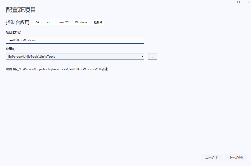Image resolution: width=251 pixels, height=166 pixels.
Task: Go back with 上一步(B) button
Action: 212,157
